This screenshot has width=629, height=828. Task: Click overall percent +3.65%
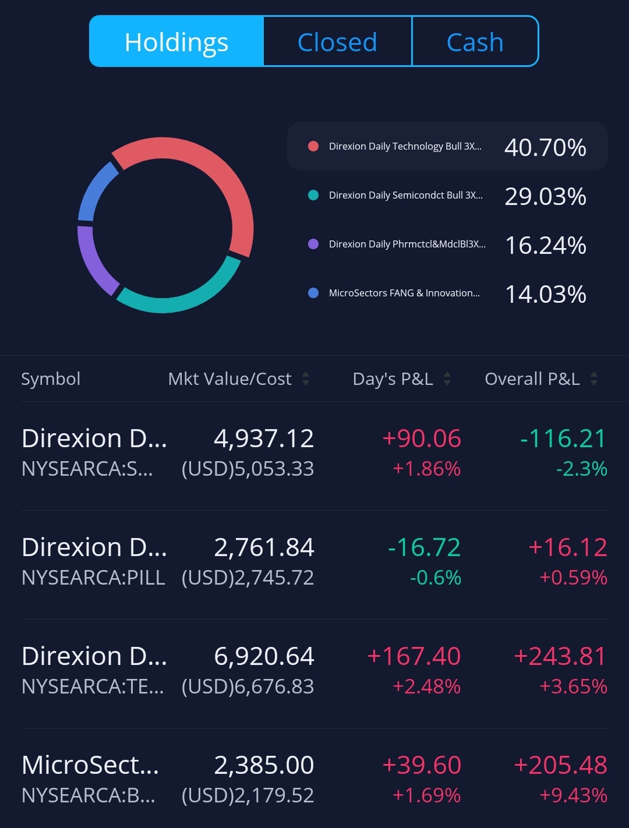tap(573, 687)
